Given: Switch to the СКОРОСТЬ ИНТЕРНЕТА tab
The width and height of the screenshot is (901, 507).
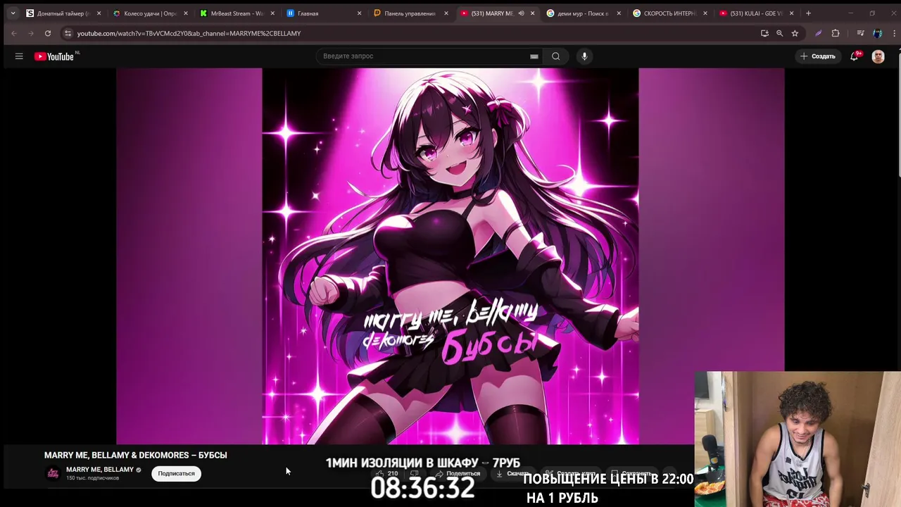Looking at the screenshot, I should tap(668, 13).
